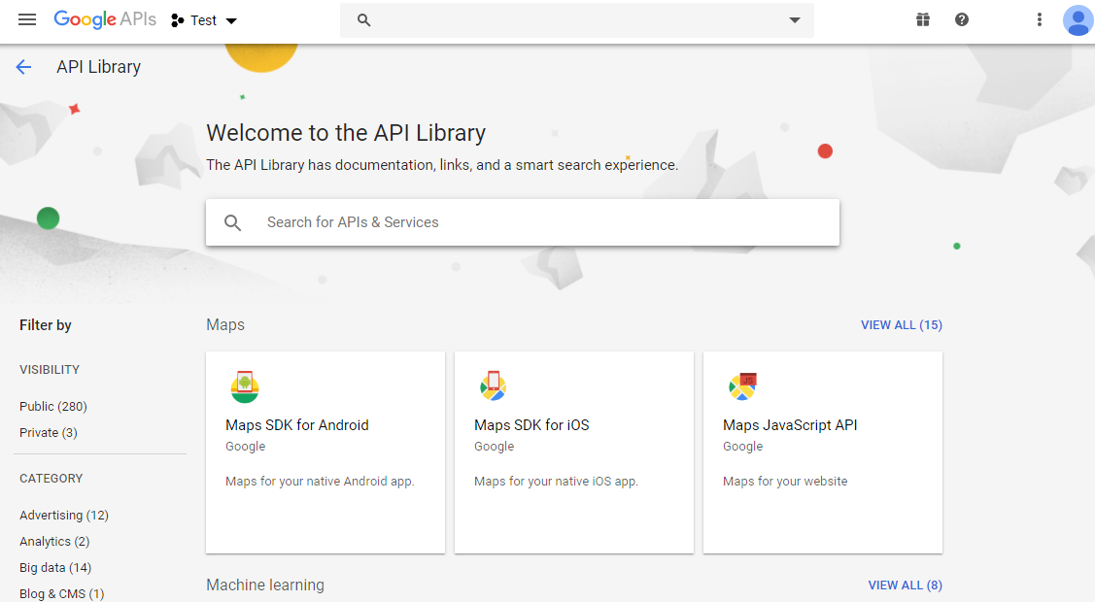Click inside Search for APIs & Services
Screen dimensions: 1095x602
[523, 222]
